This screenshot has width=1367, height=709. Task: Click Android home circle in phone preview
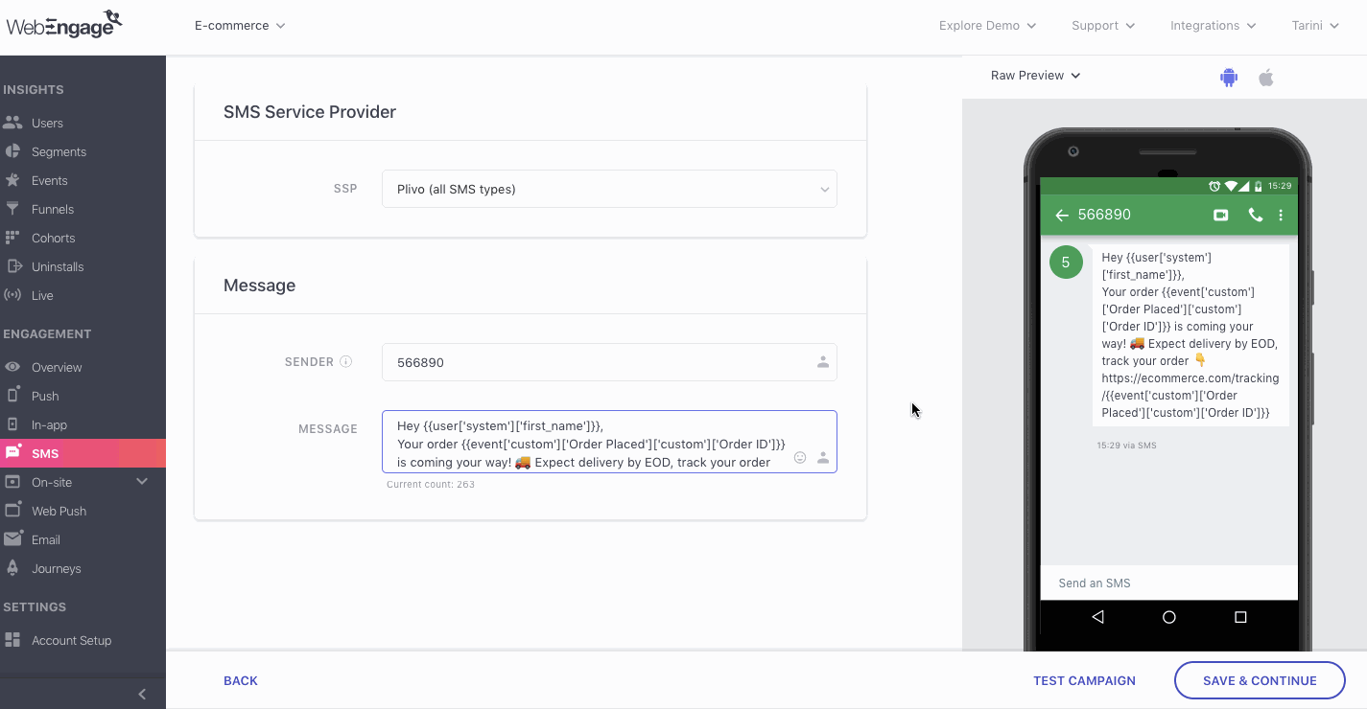click(1168, 617)
